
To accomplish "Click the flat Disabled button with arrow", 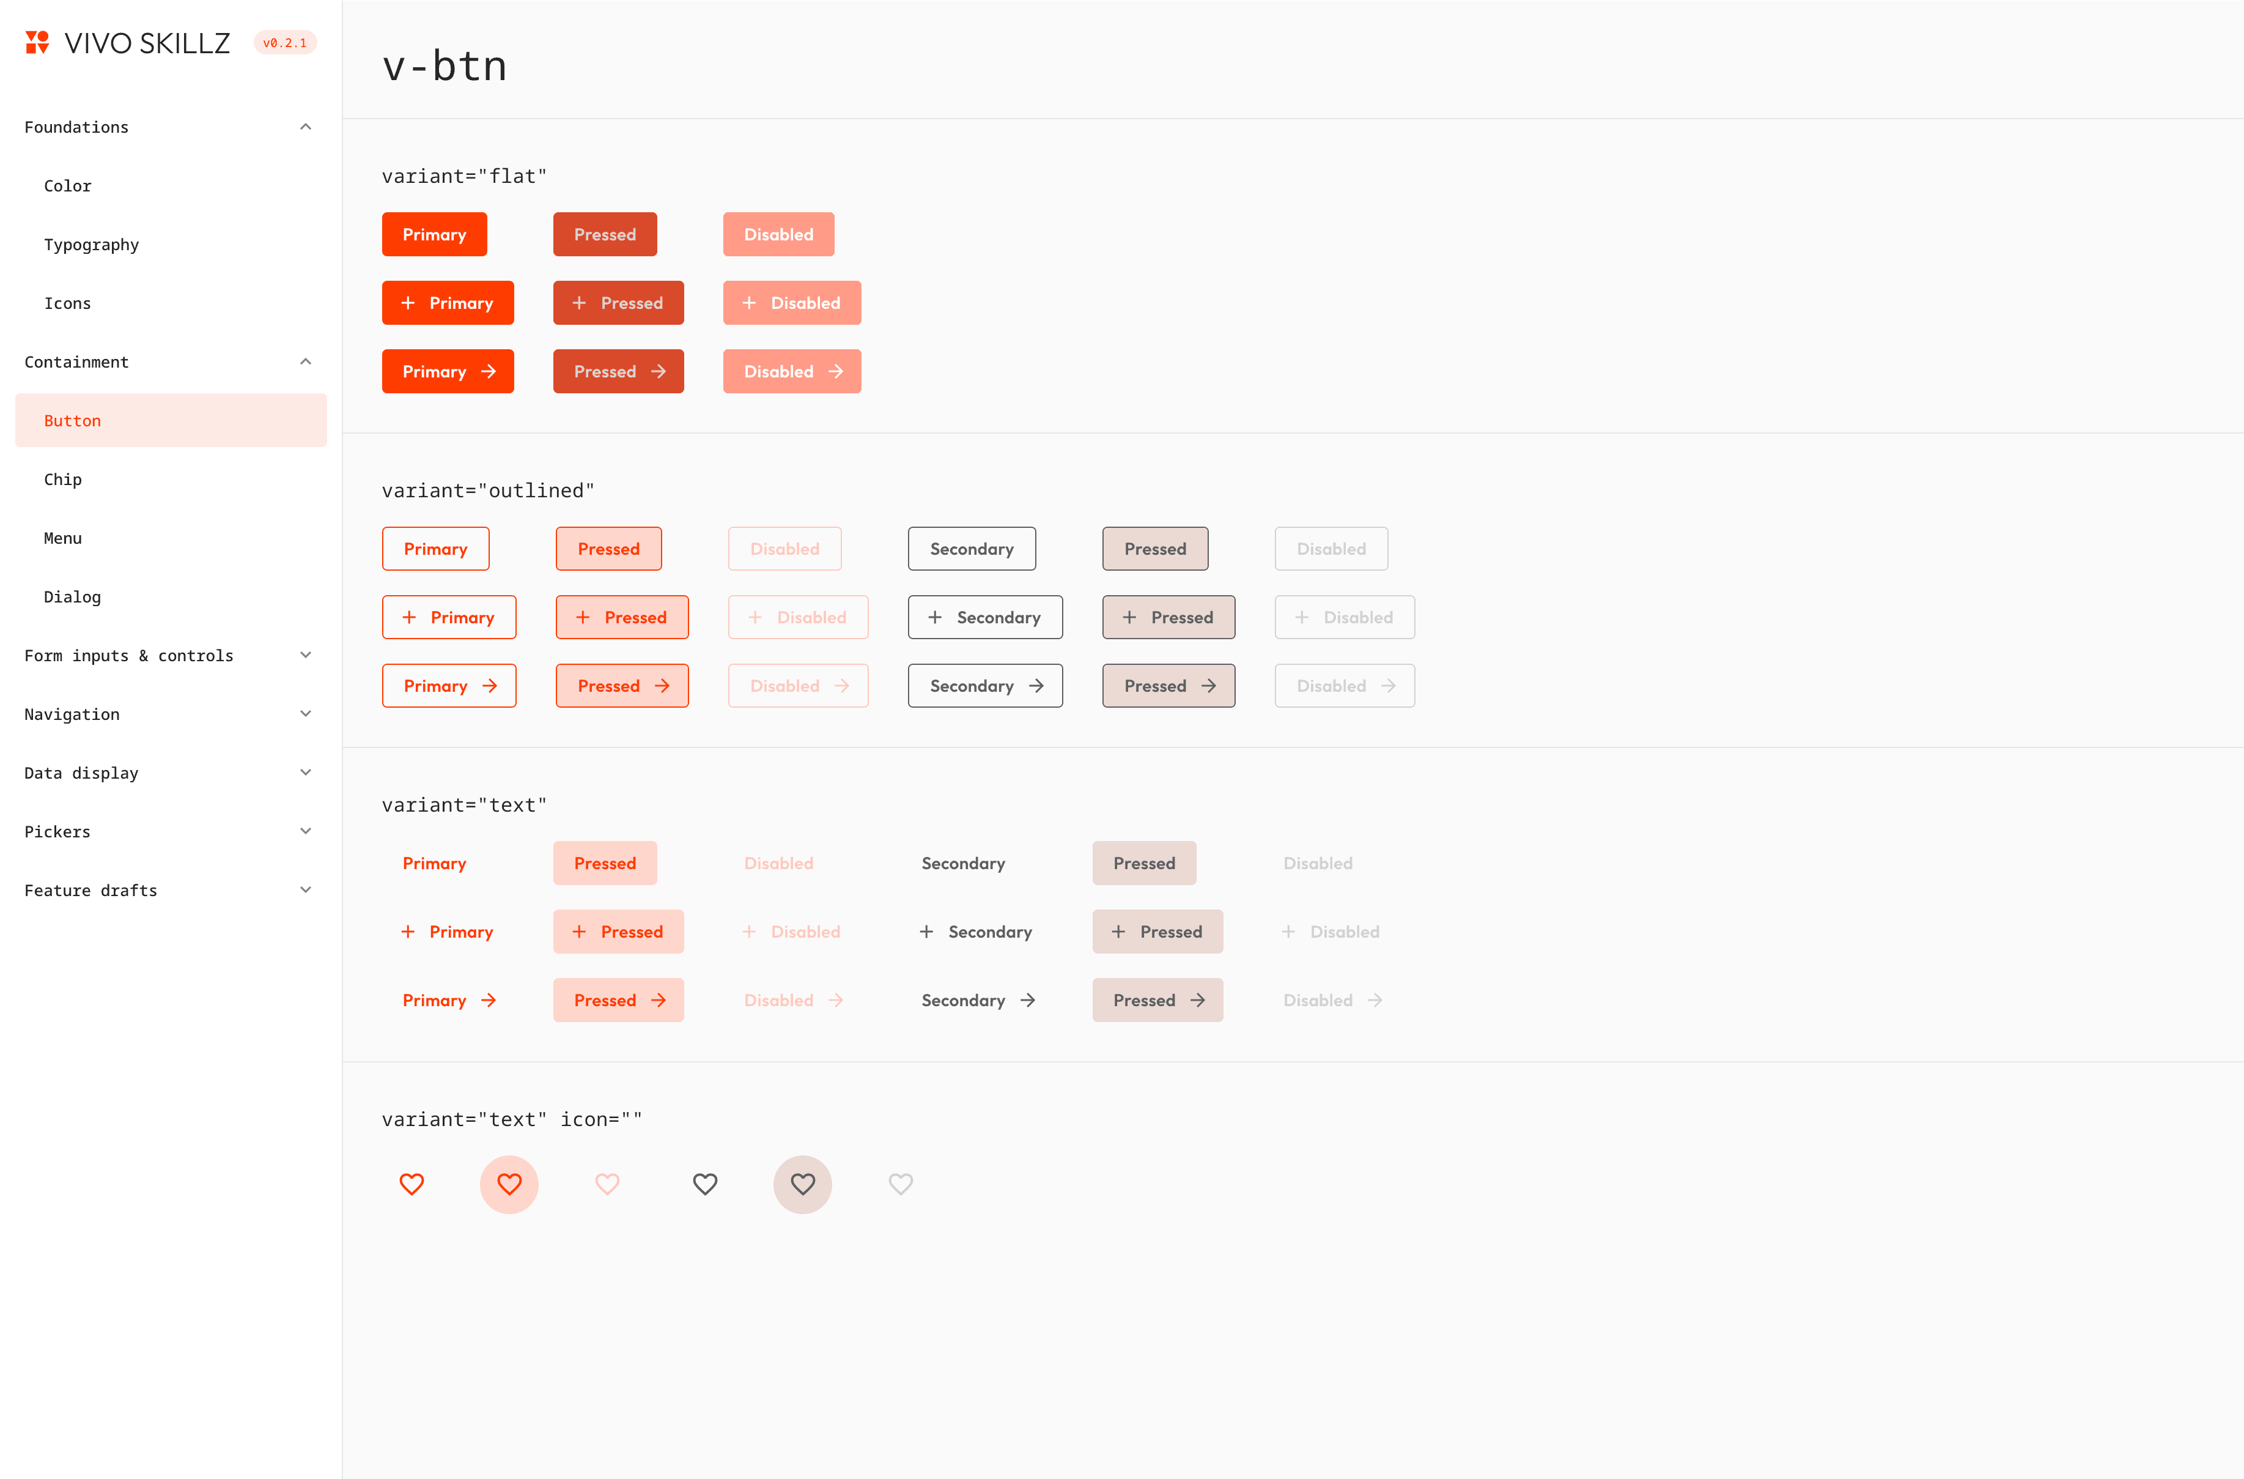I will (792, 372).
